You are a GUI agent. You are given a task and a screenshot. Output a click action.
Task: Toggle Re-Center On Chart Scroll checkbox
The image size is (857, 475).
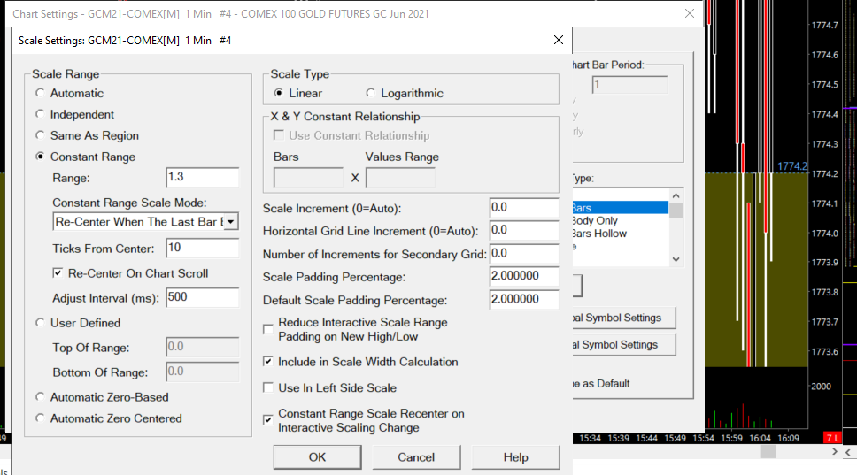[x=59, y=273]
